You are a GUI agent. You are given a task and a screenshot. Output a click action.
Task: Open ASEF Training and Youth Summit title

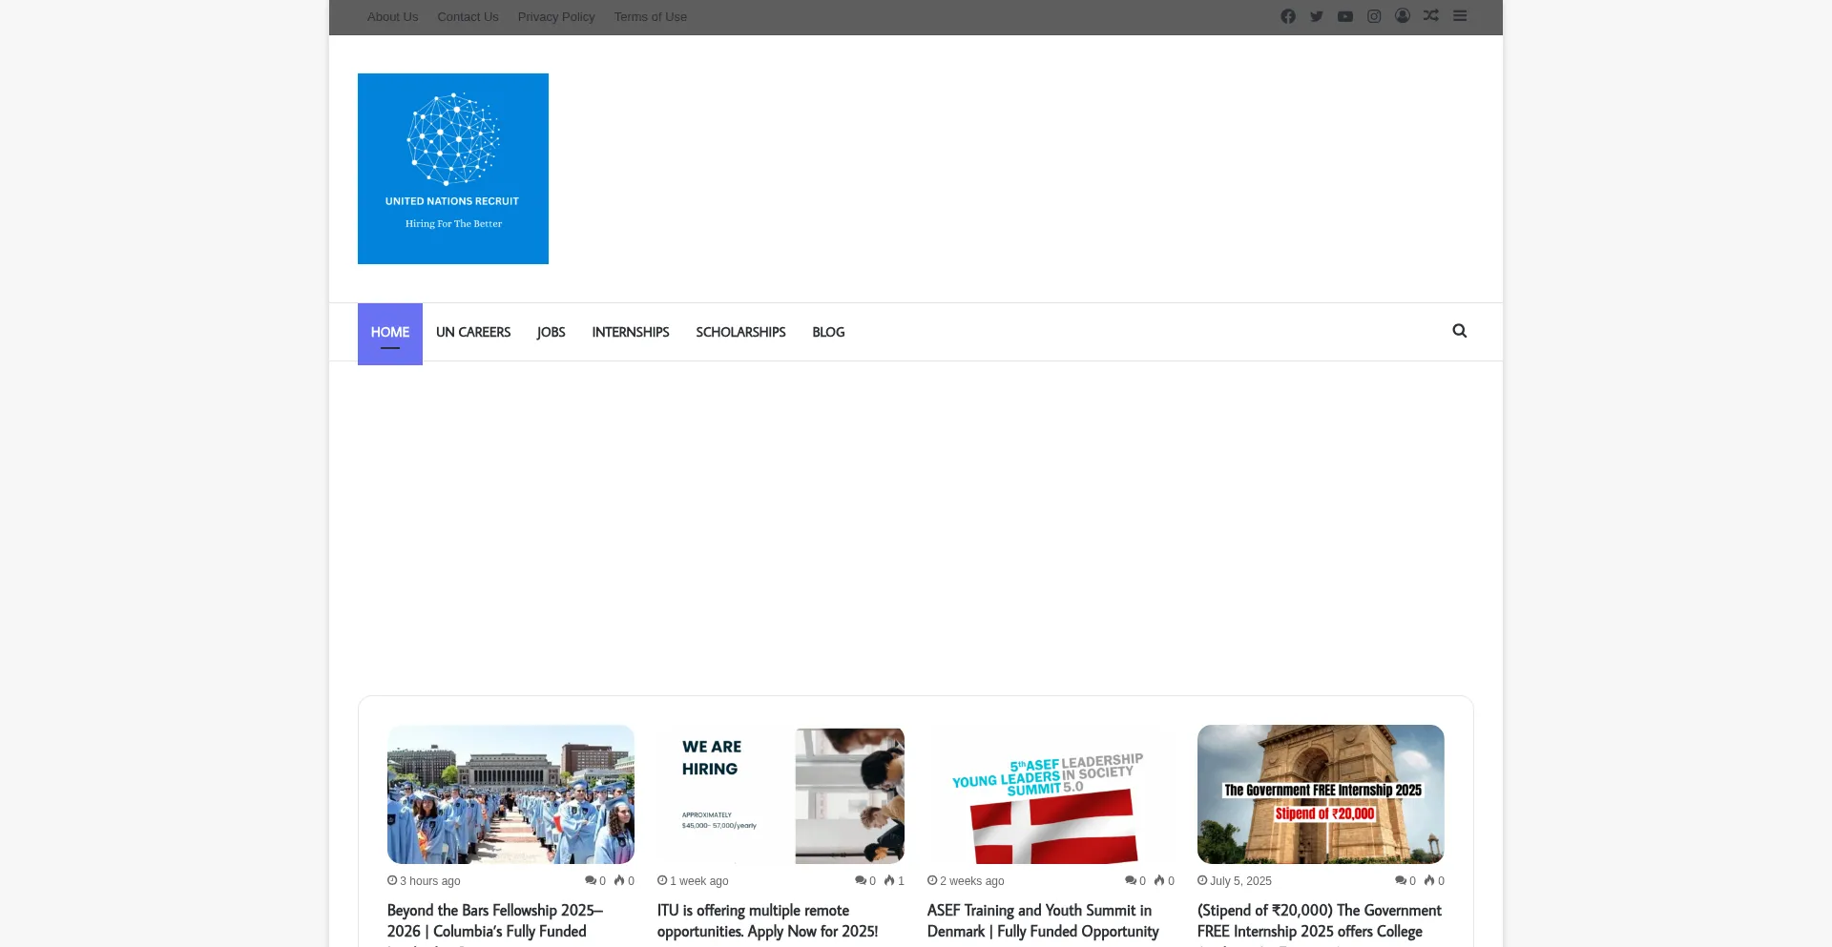coord(1043,921)
